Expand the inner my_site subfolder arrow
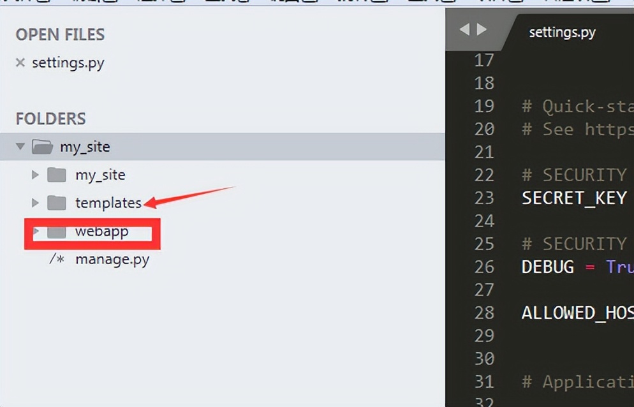The image size is (634, 407). (35, 175)
